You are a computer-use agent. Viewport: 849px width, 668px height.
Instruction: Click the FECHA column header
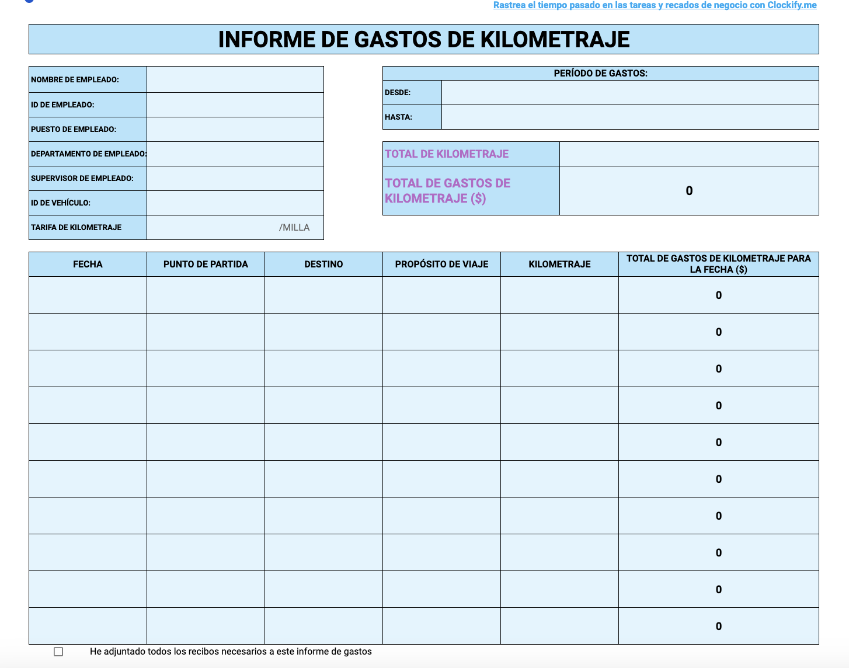[x=88, y=264]
